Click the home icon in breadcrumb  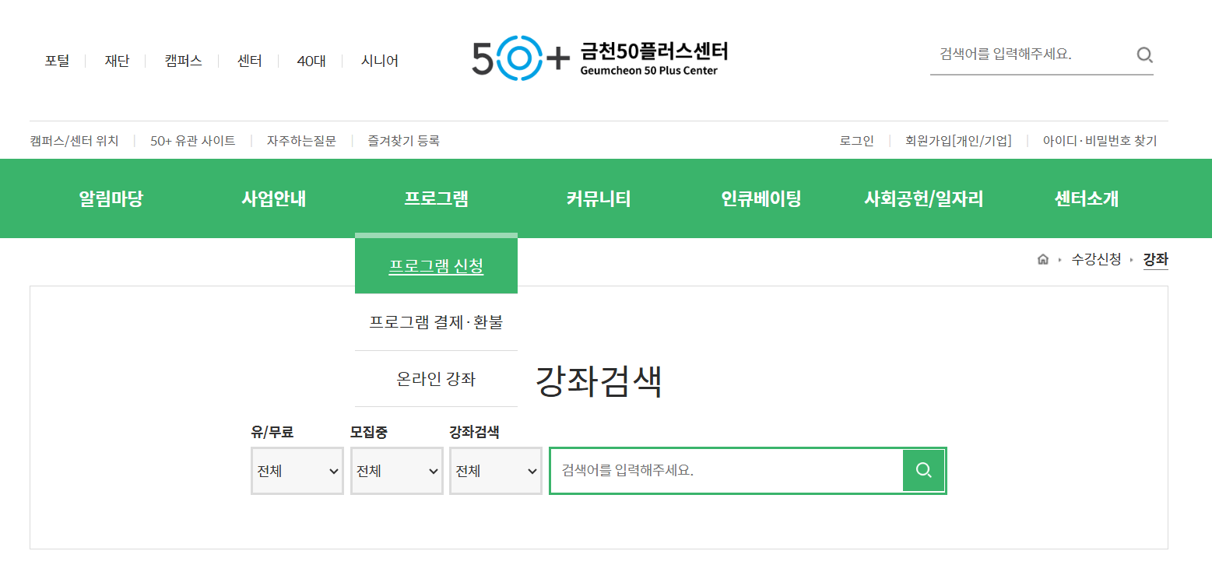click(x=1042, y=260)
